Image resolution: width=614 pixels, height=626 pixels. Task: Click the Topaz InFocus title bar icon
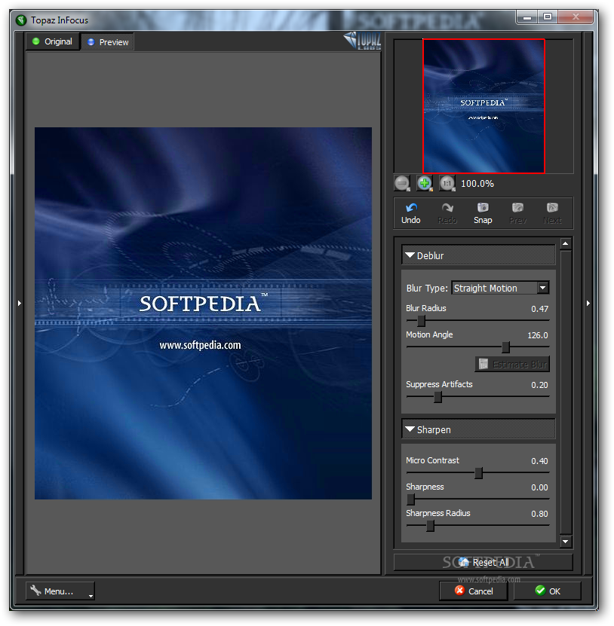pos(21,20)
